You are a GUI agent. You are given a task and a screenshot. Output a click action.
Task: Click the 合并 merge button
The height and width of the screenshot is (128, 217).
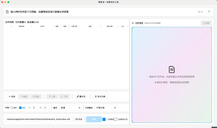94,119
